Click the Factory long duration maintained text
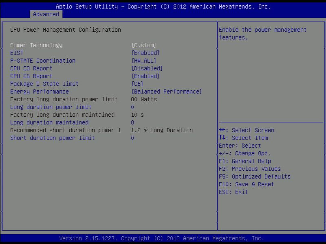Image resolution: width=326 pixels, height=244 pixels. (x=62, y=115)
